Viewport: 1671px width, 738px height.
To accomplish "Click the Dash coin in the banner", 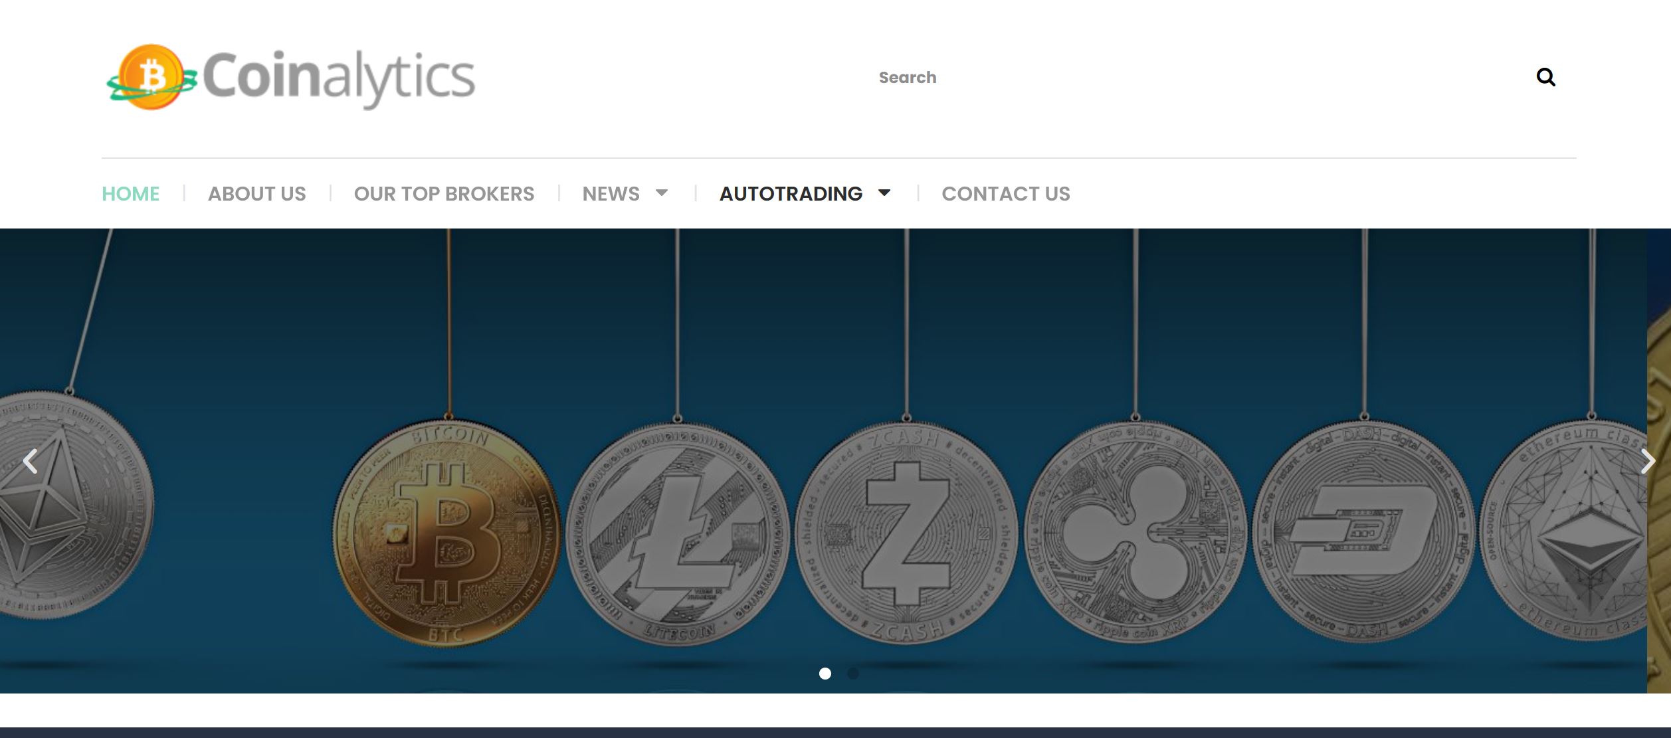I will pos(1364,531).
